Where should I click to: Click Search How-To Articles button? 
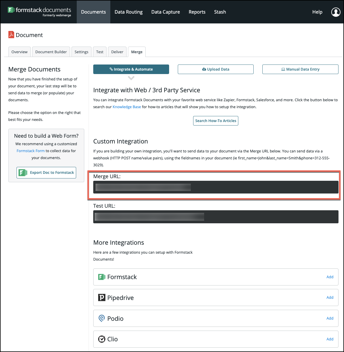click(x=216, y=121)
